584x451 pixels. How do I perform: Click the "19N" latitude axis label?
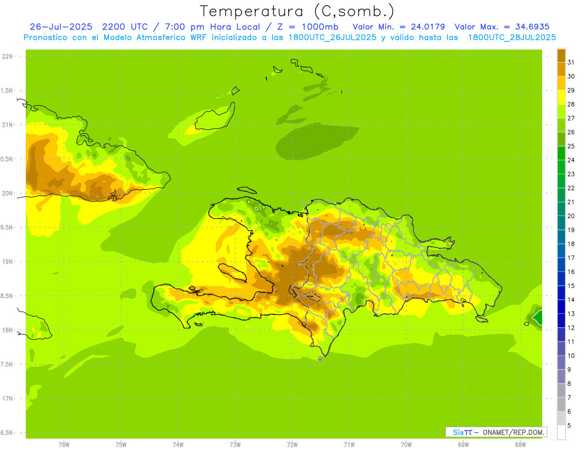pos(7,262)
